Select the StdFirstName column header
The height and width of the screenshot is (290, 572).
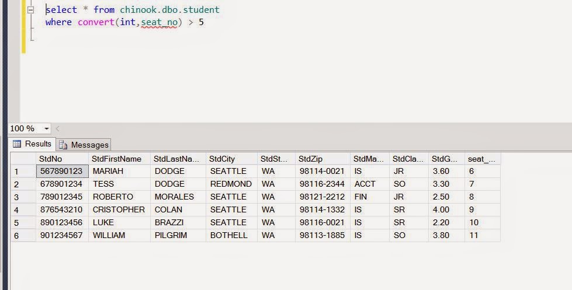tap(119, 159)
